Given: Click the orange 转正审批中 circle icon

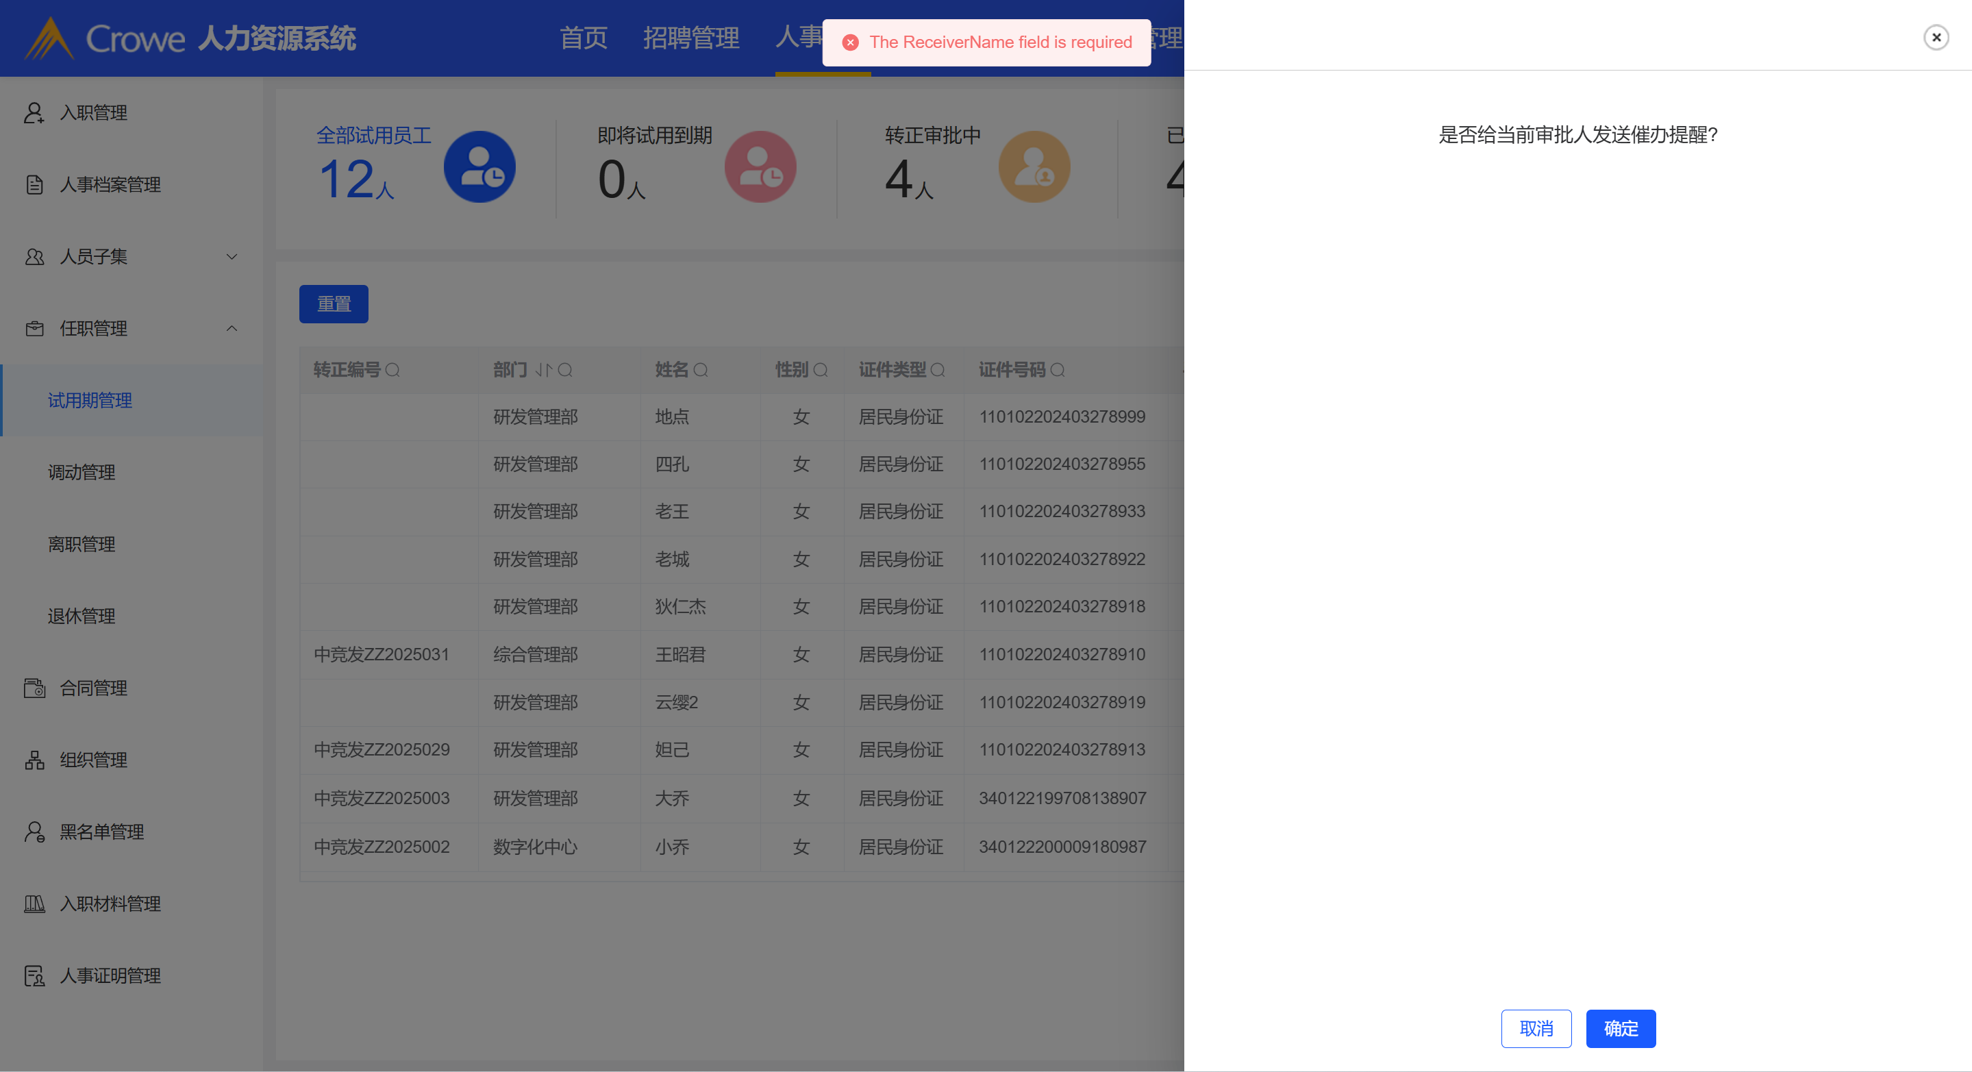Looking at the screenshot, I should click(x=1034, y=167).
